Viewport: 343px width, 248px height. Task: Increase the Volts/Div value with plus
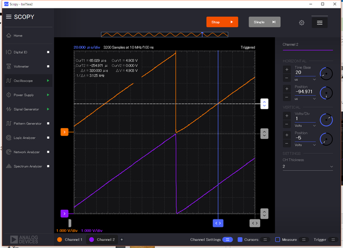point(287,116)
